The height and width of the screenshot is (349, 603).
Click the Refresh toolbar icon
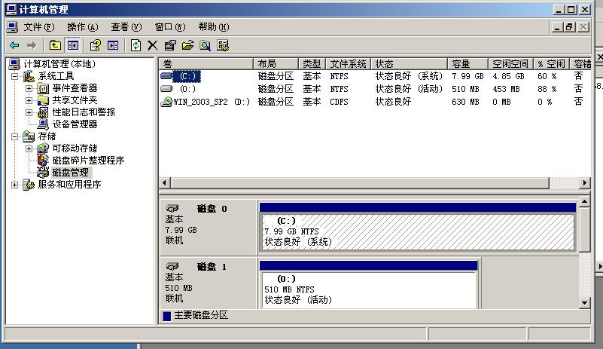click(x=136, y=45)
